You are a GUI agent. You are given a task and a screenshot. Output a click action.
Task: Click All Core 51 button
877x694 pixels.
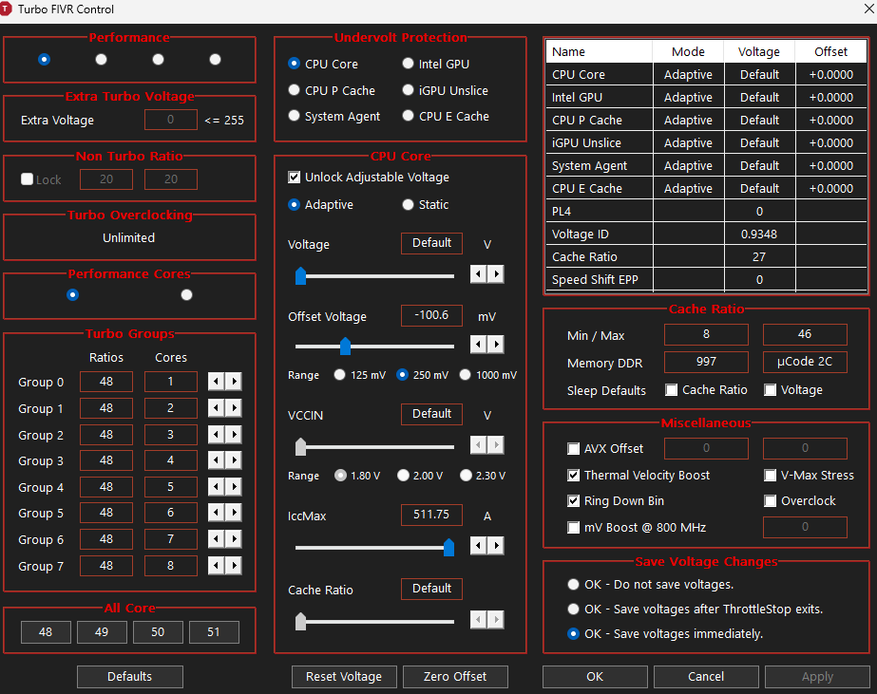pyautogui.click(x=214, y=632)
